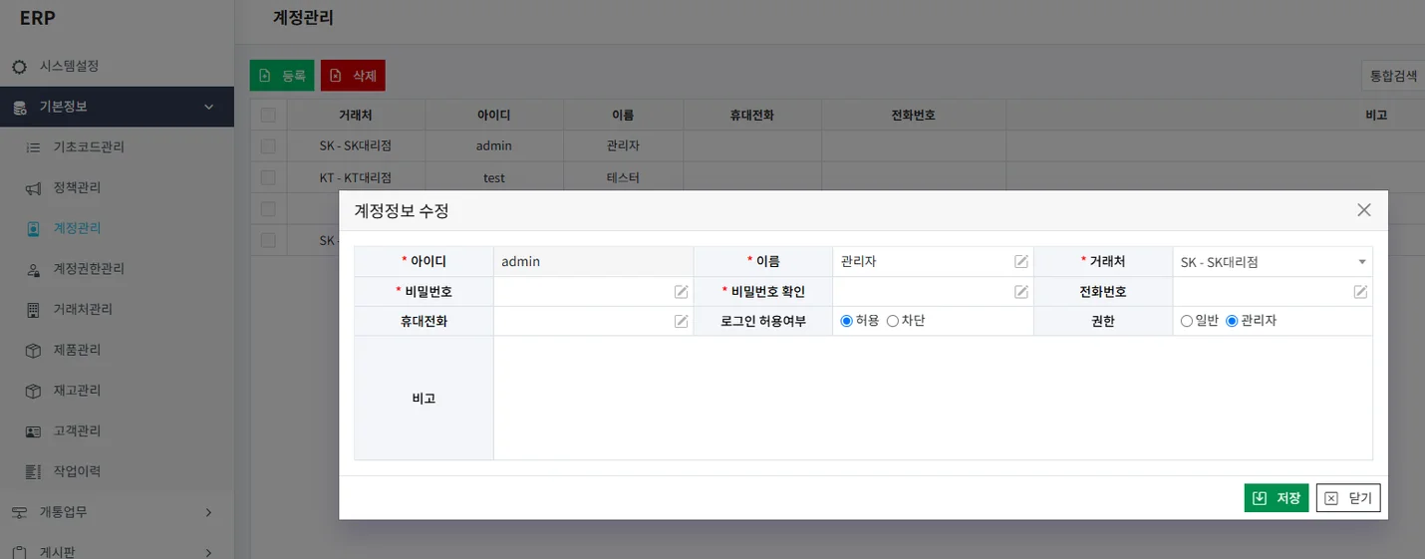1425x559 pixels.
Task: Expand the 게시판 menu chevron
Action: [x=208, y=552]
